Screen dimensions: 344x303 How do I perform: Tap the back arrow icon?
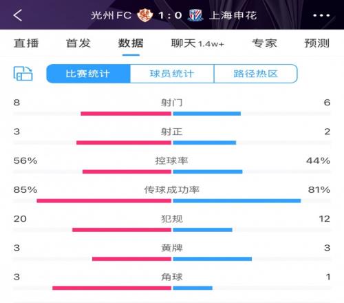pos(18,15)
